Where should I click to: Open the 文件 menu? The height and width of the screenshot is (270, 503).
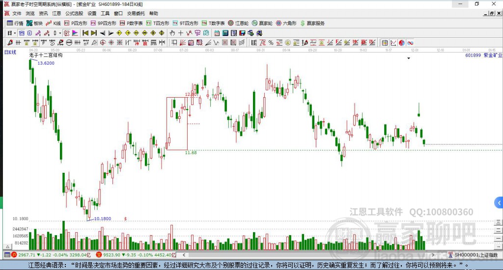(17, 13)
